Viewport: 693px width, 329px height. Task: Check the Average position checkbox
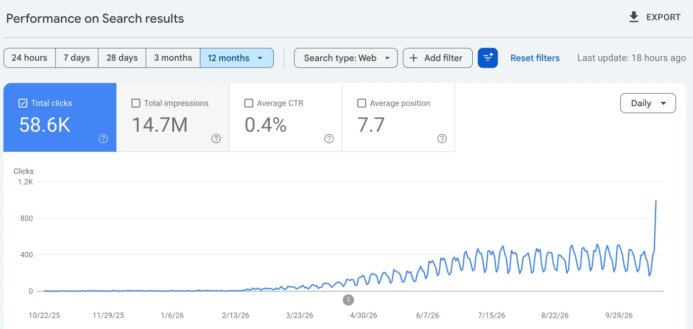click(x=361, y=103)
